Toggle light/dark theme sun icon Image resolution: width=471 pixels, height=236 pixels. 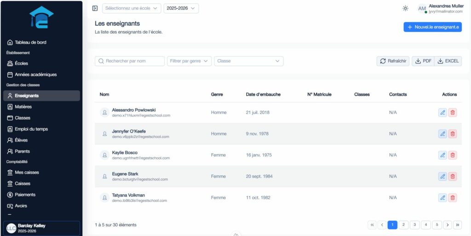pyautogui.click(x=405, y=8)
